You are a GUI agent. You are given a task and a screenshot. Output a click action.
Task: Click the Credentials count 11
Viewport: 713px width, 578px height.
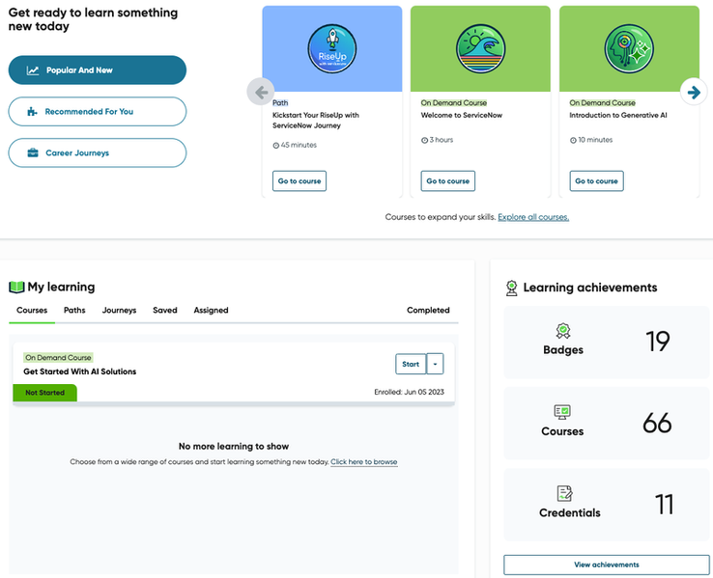pos(664,505)
